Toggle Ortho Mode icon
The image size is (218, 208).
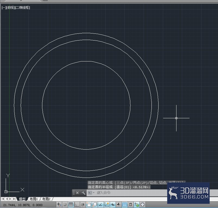[x=77, y=204]
